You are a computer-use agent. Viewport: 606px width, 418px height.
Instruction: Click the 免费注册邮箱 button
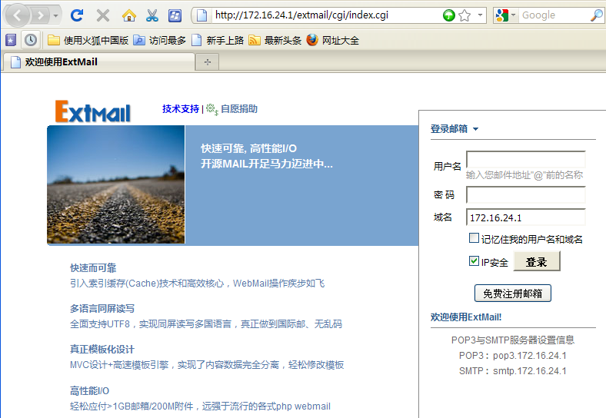[x=512, y=294]
